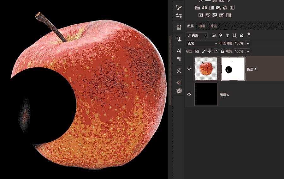Add a Threshold adjustment
This screenshot has width=284, height=179.
(x=215, y=15)
